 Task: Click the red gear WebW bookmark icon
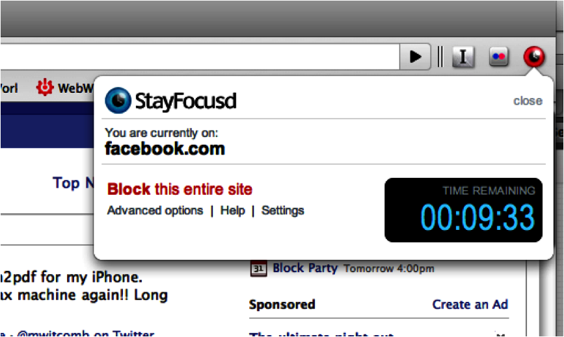click(x=45, y=87)
